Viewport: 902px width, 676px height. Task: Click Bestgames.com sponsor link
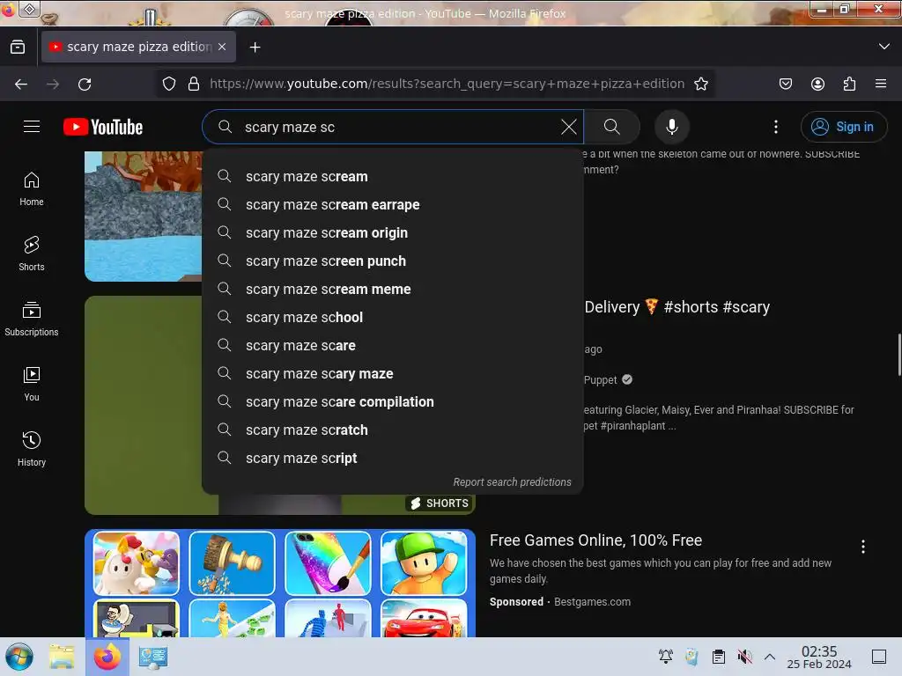point(592,602)
